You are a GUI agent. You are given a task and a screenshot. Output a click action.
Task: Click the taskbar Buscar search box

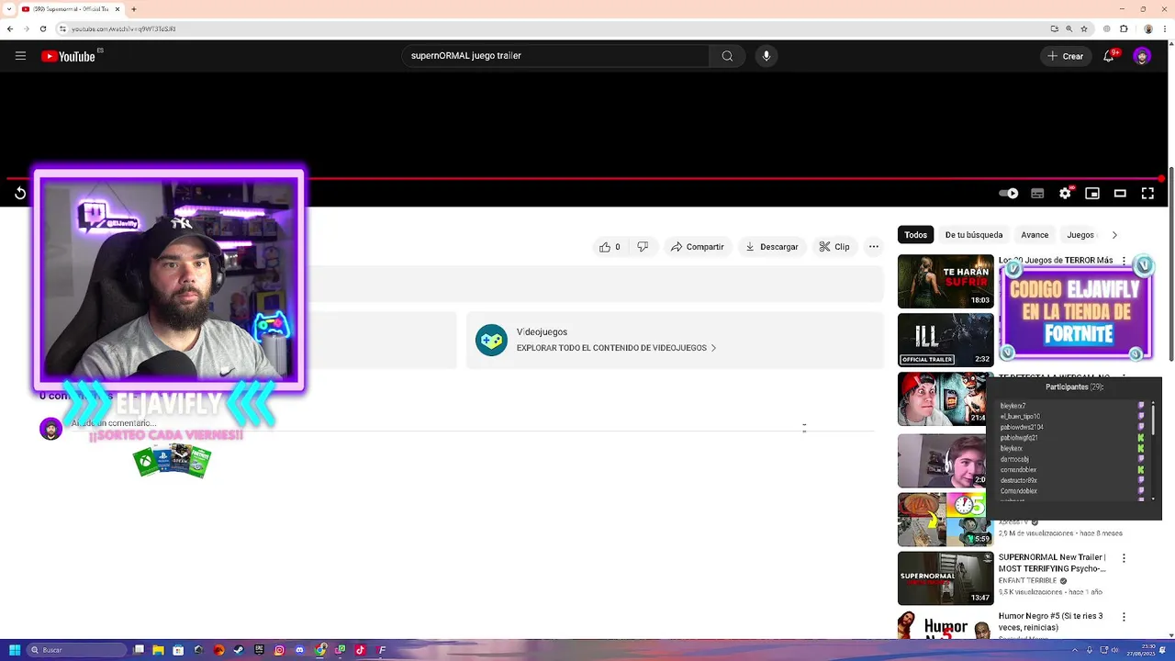pos(76,650)
